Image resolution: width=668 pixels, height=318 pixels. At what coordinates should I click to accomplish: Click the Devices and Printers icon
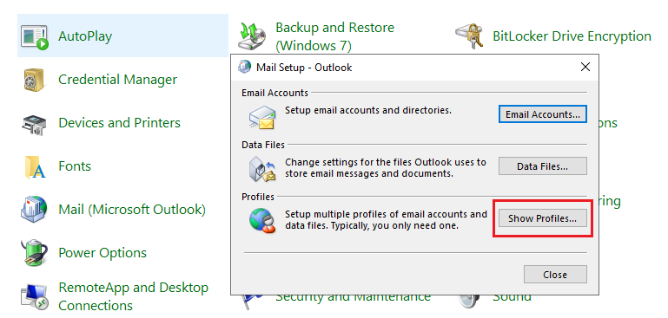coord(34,124)
